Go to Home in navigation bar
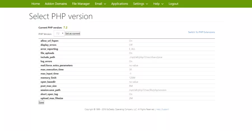This screenshot has width=252, height=131. point(36,4)
